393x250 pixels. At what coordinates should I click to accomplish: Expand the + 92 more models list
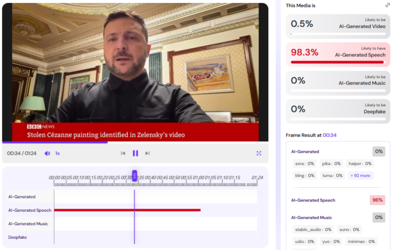pyautogui.click(x=360, y=175)
